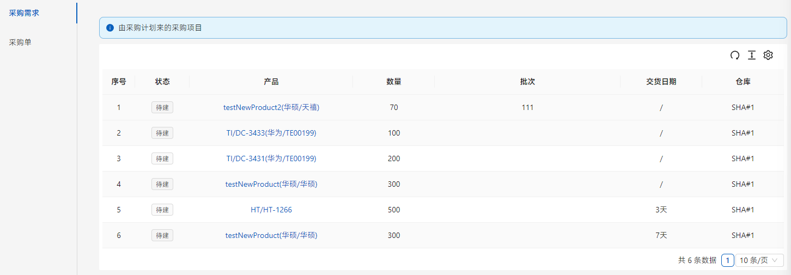The width and height of the screenshot is (791, 275).
Task: Click the info icon in the blue banner
Action: click(x=110, y=27)
